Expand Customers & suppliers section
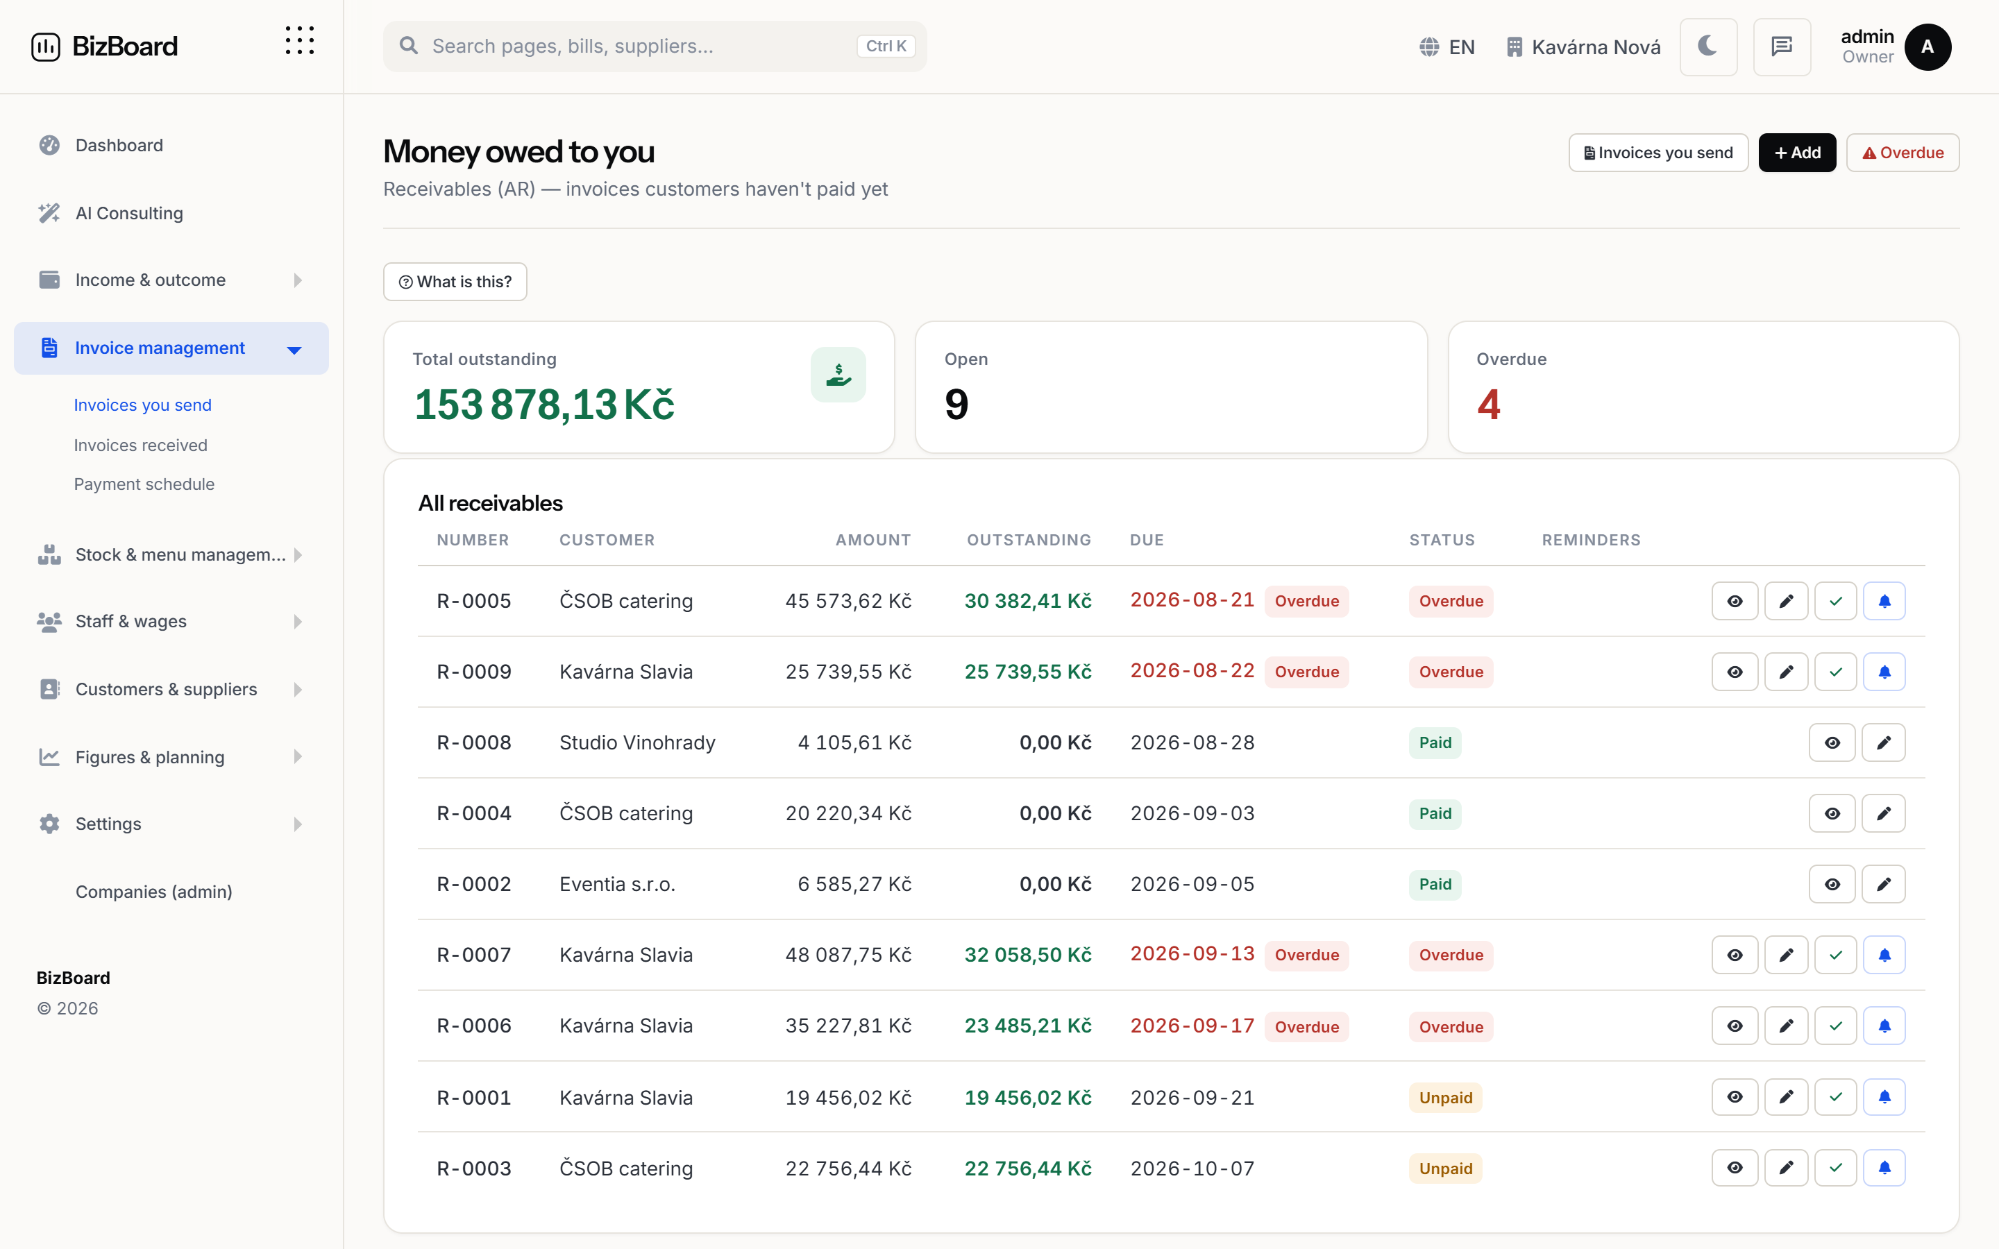Image resolution: width=1999 pixels, height=1249 pixels. coord(171,689)
